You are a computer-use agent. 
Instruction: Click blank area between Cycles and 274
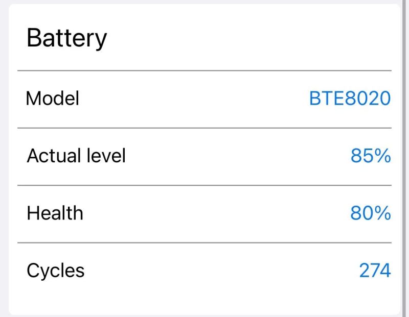point(220,271)
